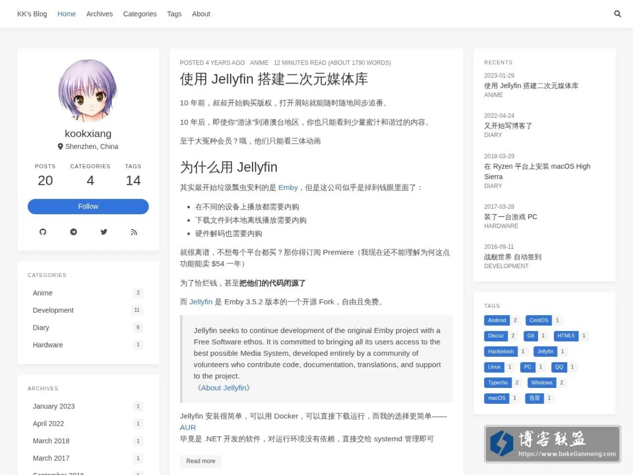Image resolution: width=633 pixels, height=475 pixels.
Task: Open the March 2018 archive
Action: tap(88, 441)
